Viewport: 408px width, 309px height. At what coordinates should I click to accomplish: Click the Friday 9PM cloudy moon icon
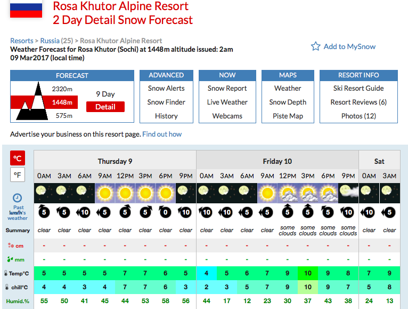click(x=348, y=193)
